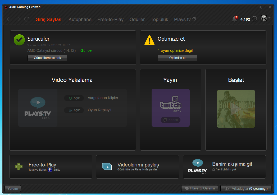Open the Topluluk tab

[x=159, y=19]
